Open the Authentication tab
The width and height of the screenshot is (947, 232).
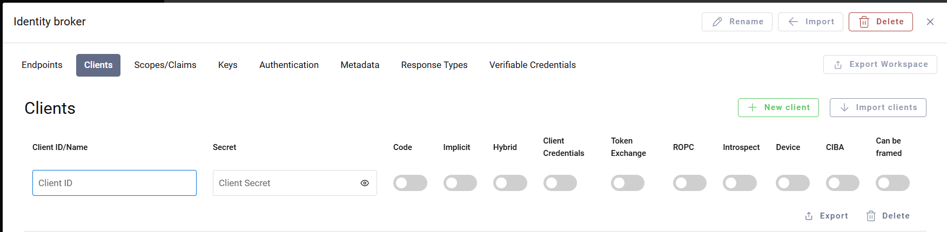289,65
